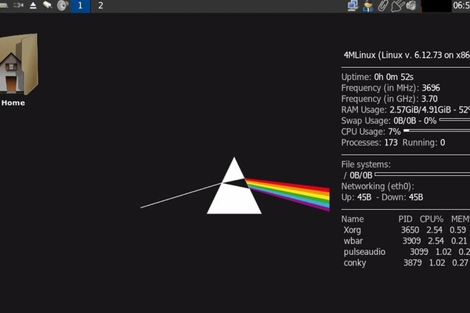
Task: Click the power plug tray icon
Action: (397, 5)
